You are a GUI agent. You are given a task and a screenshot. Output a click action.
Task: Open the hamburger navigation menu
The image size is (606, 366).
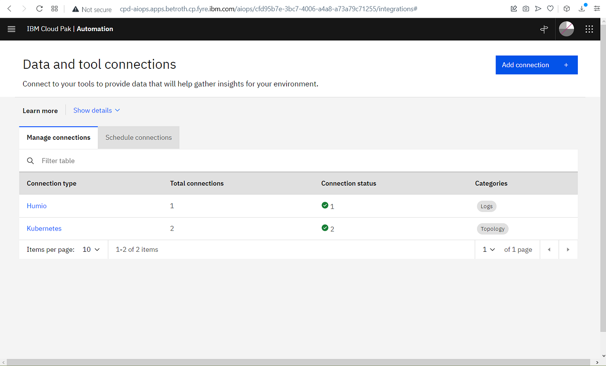click(x=12, y=29)
